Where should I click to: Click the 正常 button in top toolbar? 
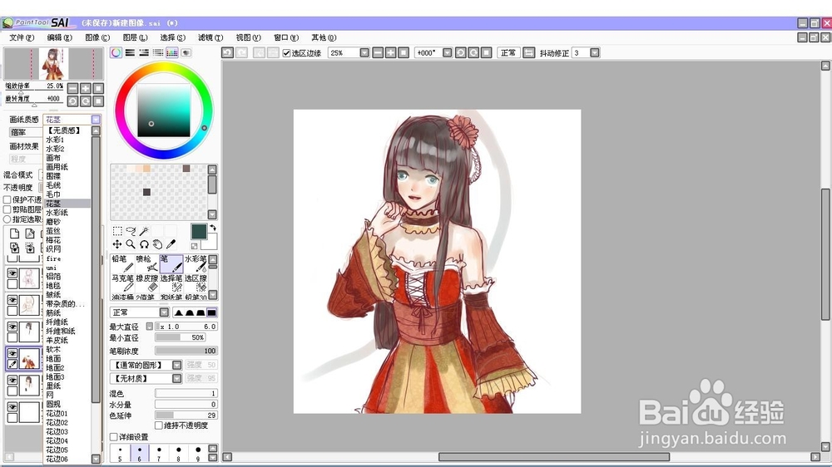508,52
